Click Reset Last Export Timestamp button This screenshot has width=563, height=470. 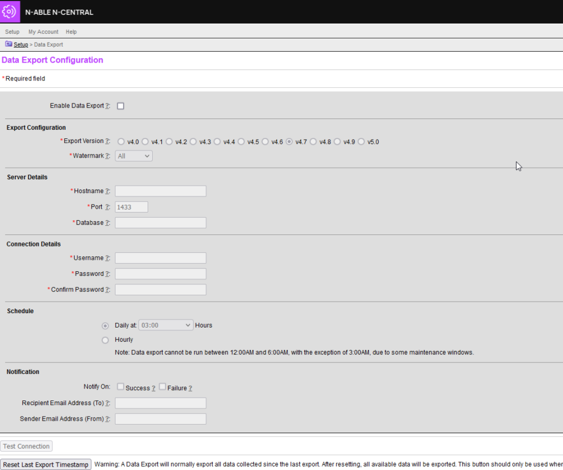tap(45, 465)
